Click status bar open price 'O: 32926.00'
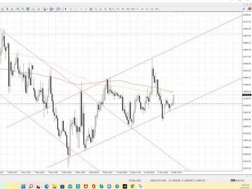Screen dimensions: 252x189 pos(175,181)
